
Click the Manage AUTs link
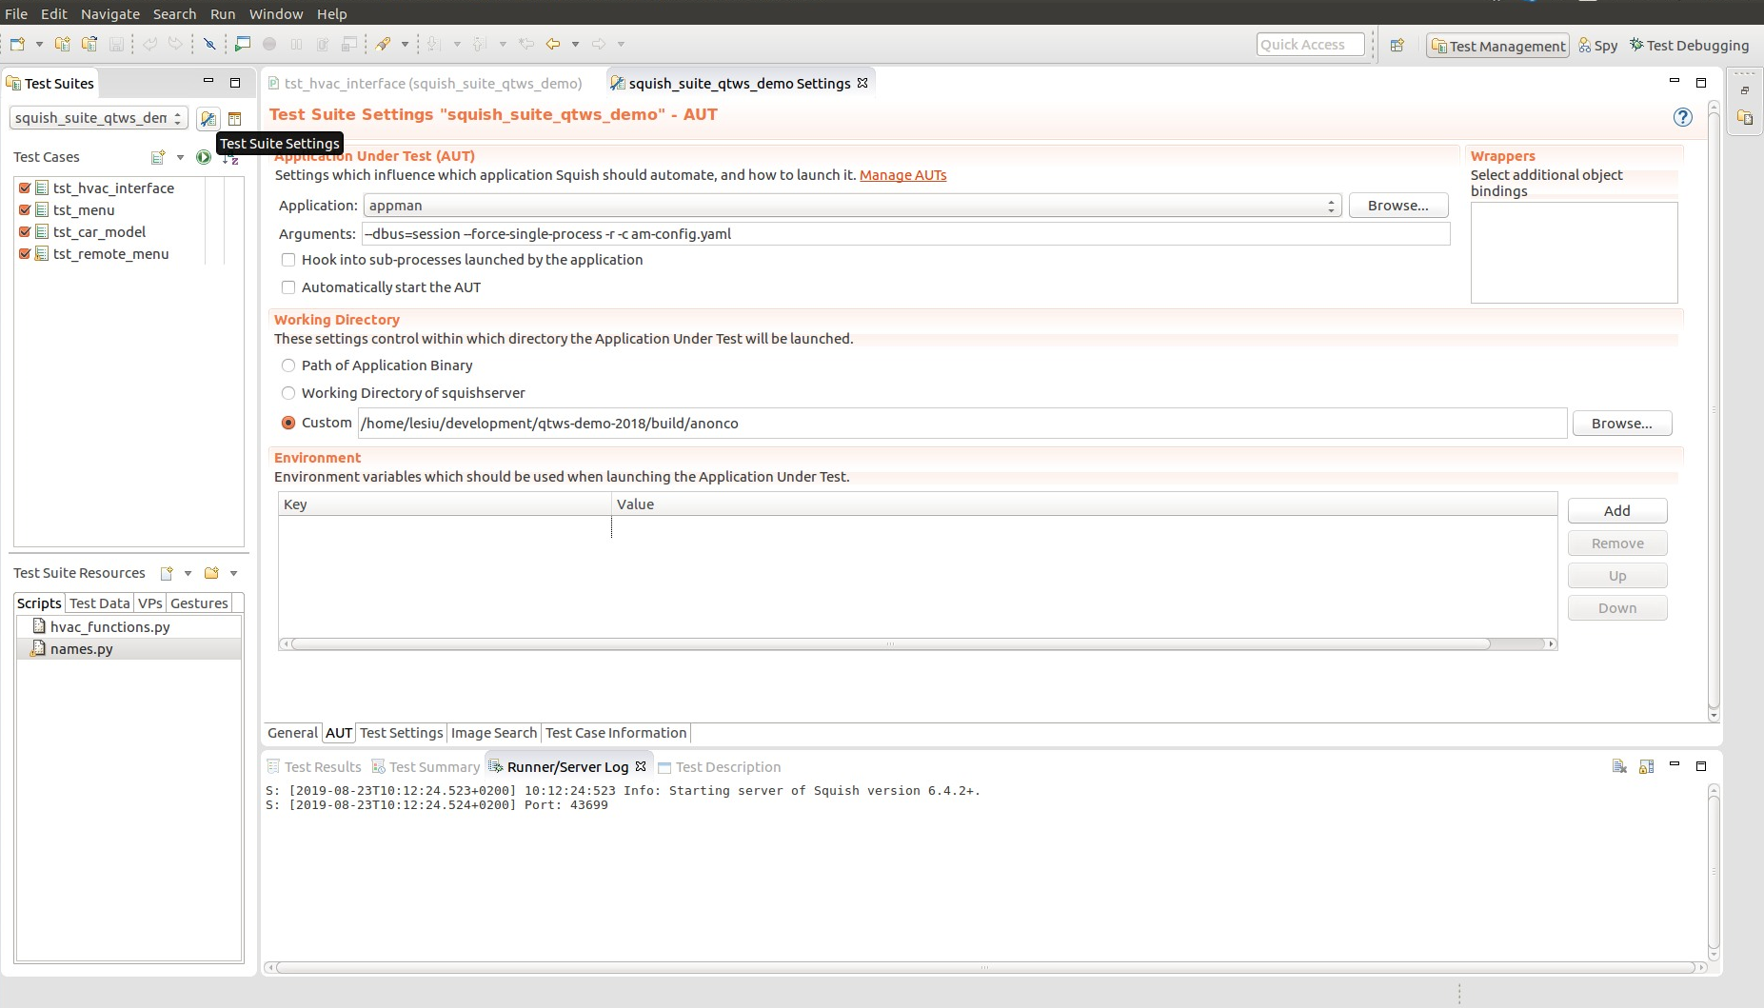pyautogui.click(x=902, y=175)
